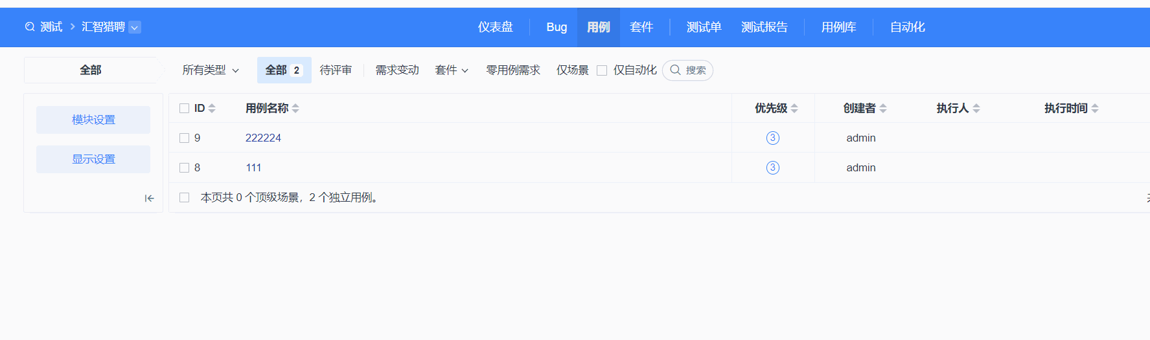The width and height of the screenshot is (1150, 340).
Task: Open the 自动化 tab
Action: coord(908,27)
